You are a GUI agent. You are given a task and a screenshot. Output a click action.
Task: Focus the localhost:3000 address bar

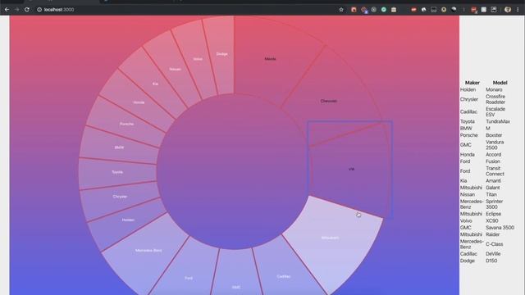(x=188, y=10)
